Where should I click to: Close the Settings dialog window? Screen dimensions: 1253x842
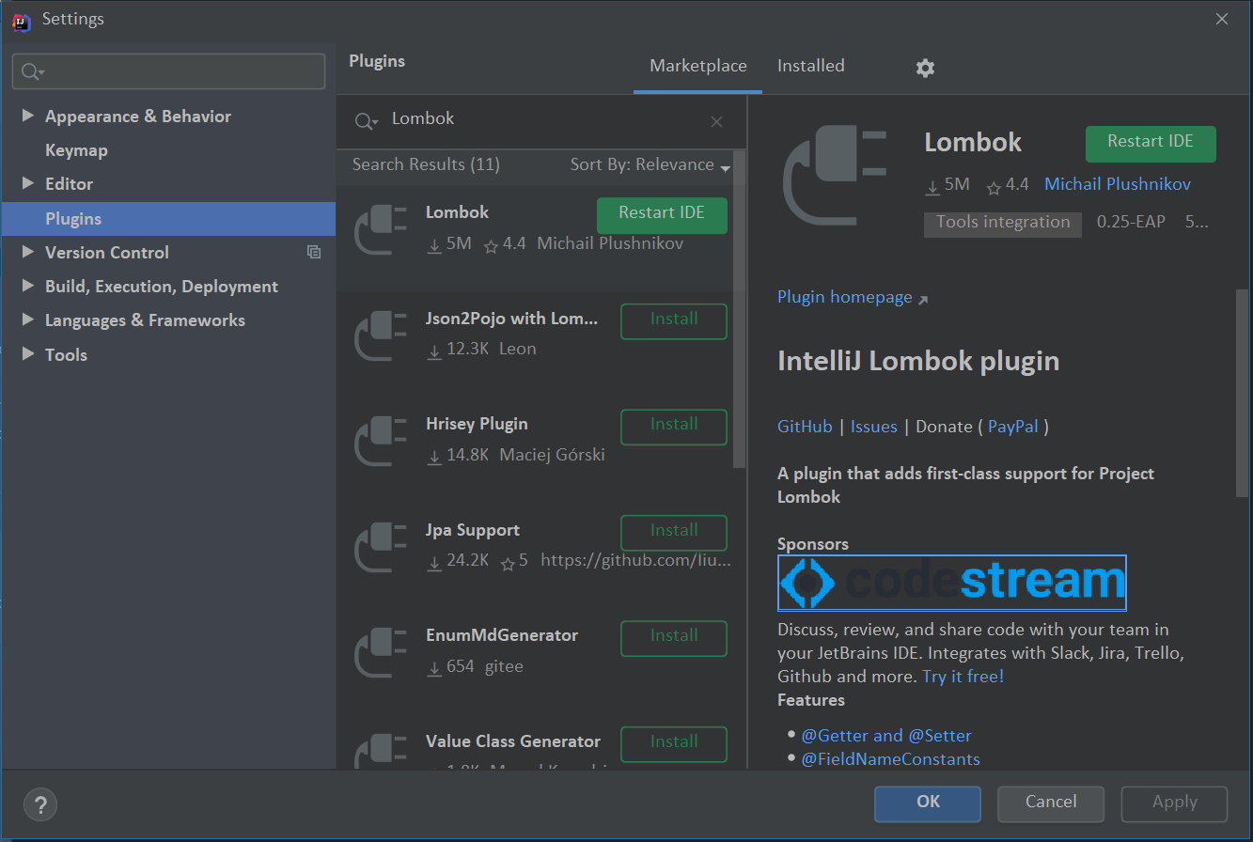[x=1222, y=19]
